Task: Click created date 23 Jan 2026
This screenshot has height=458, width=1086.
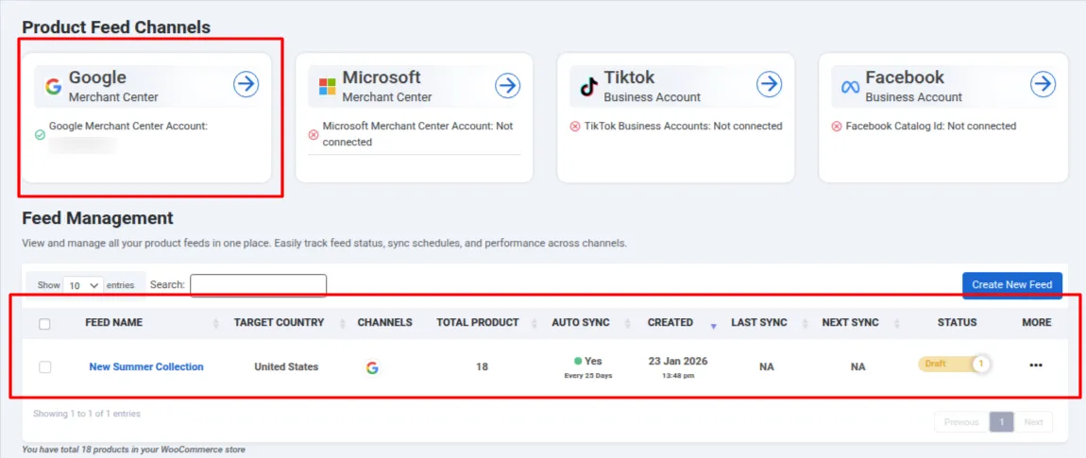Action: click(x=678, y=361)
